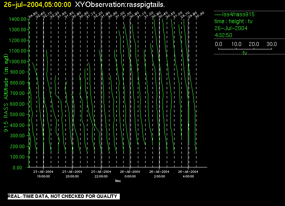Click the yellow timestamp 26-jul-2004,05:00:00

point(37,5)
